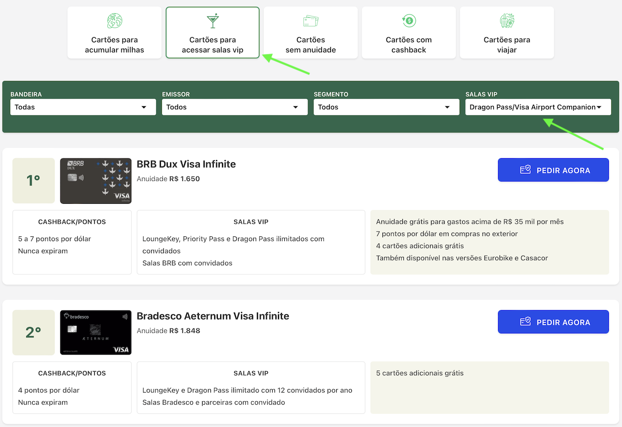Click shield card icon in BRB Dux button
Screen dimensions: 622x427
tap(525, 170)
